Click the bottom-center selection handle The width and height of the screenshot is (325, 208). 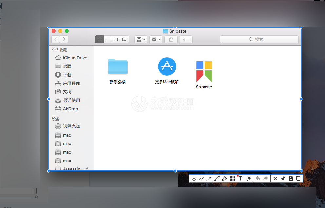(175, 171)
